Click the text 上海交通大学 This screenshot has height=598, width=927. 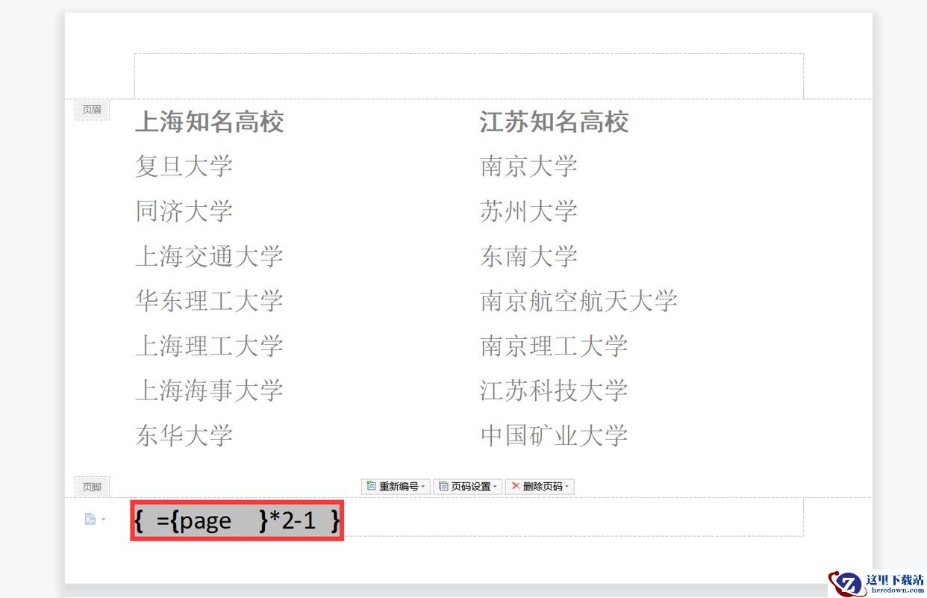(x=209, y=256)
